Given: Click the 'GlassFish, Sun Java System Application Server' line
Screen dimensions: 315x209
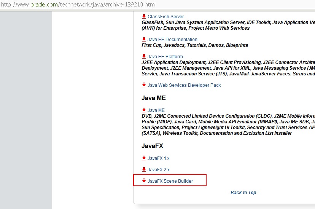Looking at the screenshot, I should pos(228,22).
